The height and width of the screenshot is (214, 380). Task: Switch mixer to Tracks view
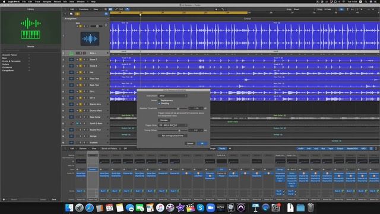click(x=222, y=149)
